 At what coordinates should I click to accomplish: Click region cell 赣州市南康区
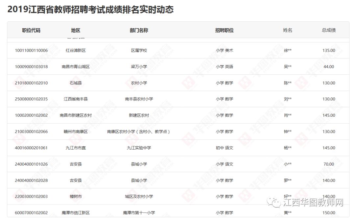pos(76,132)
